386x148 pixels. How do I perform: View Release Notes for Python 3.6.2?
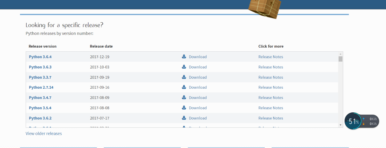271,118
